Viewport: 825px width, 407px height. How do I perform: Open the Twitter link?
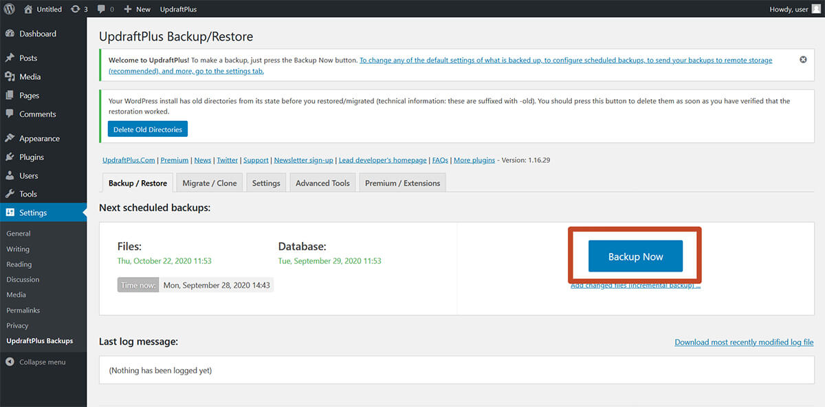228,160
